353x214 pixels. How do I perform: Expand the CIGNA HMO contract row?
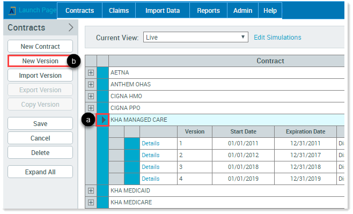pos(91,97)
